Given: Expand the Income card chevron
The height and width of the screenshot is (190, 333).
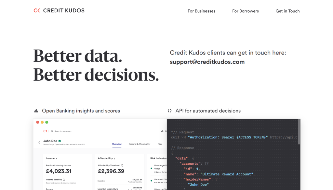Looking at the screenshot, I should coord(56,159).
